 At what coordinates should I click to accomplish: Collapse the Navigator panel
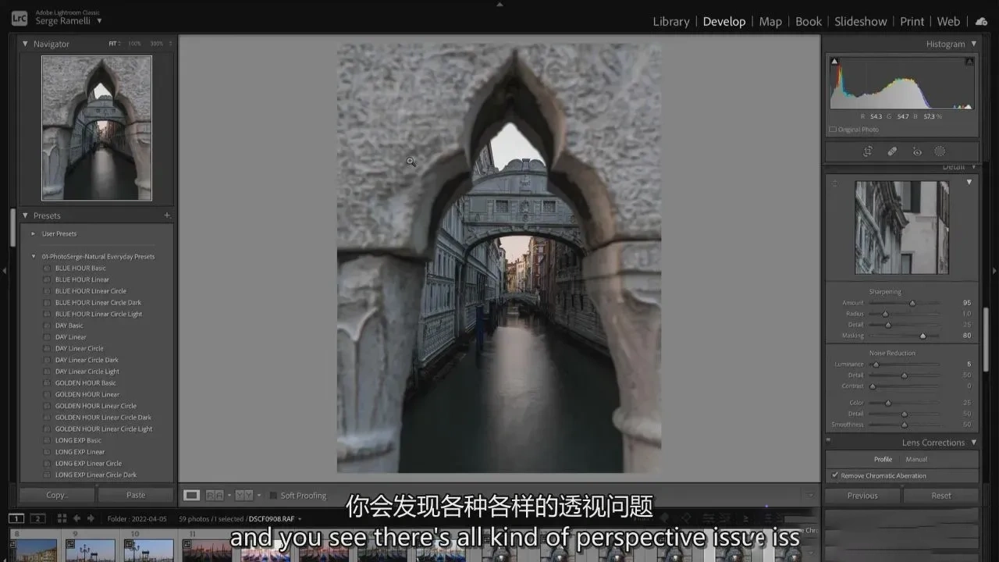[x=25, y=44]
